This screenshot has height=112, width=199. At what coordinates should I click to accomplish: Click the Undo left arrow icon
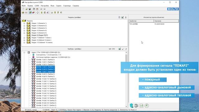tap(41, 9)
